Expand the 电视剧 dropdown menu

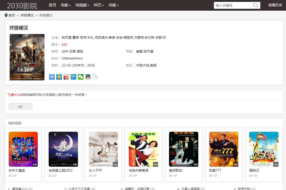pyautogui.click(x=82, y=5)
